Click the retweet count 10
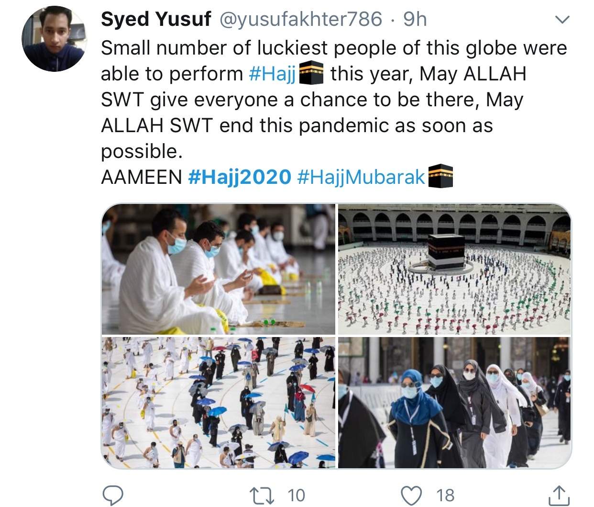Image resolution: width=594 pixels, height=507 pixels. [x=297, y=496]
